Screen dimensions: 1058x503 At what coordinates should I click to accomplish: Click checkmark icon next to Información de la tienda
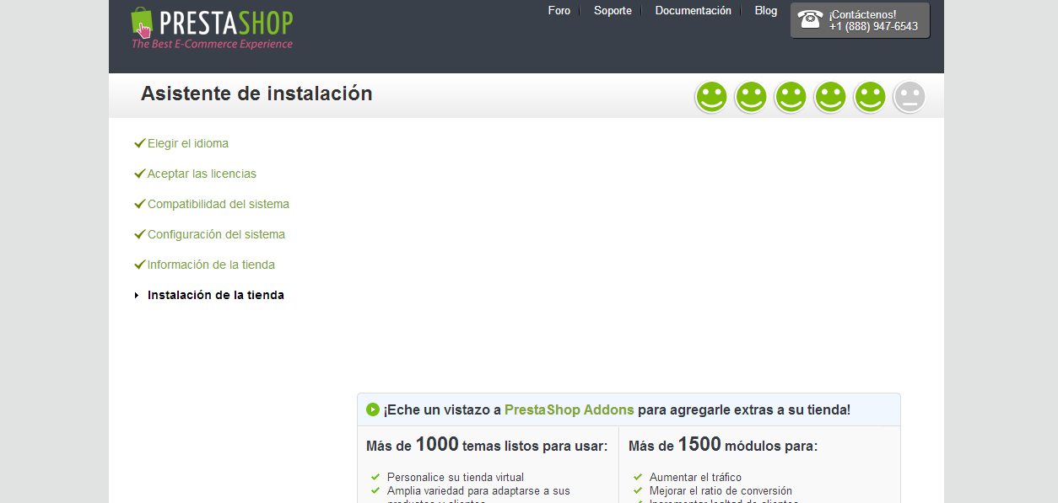[x=140, y=265]
